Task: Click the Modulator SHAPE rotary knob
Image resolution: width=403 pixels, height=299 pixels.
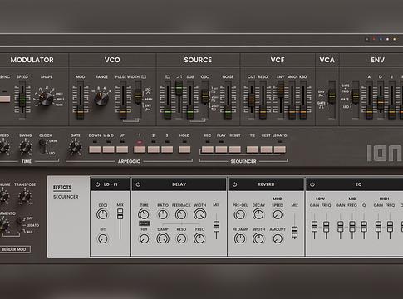Action: (46, 99)
